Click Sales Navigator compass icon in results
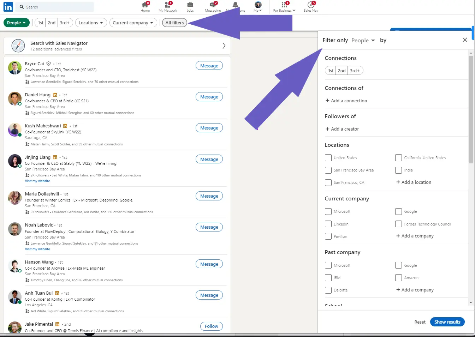The width and height of the screenshot is (475, 337). point(18,46)
